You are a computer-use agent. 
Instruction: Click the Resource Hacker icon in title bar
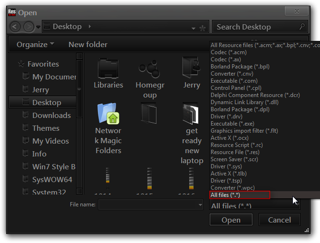12,12
